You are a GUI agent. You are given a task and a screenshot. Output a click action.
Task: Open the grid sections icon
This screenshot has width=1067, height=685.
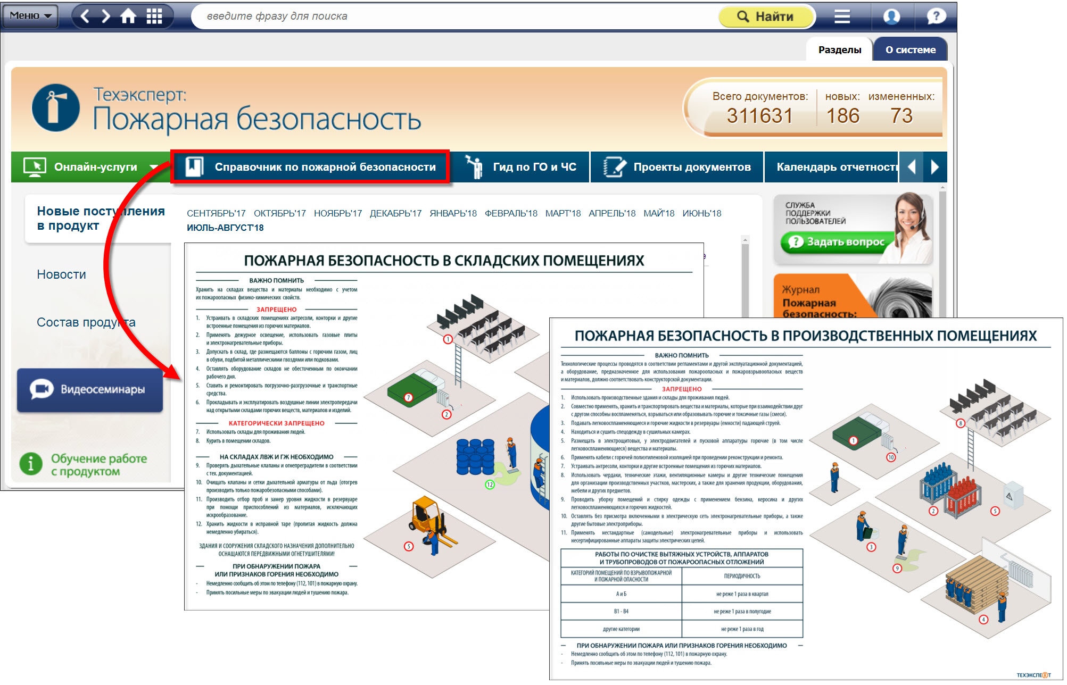[x=154, y=16]
